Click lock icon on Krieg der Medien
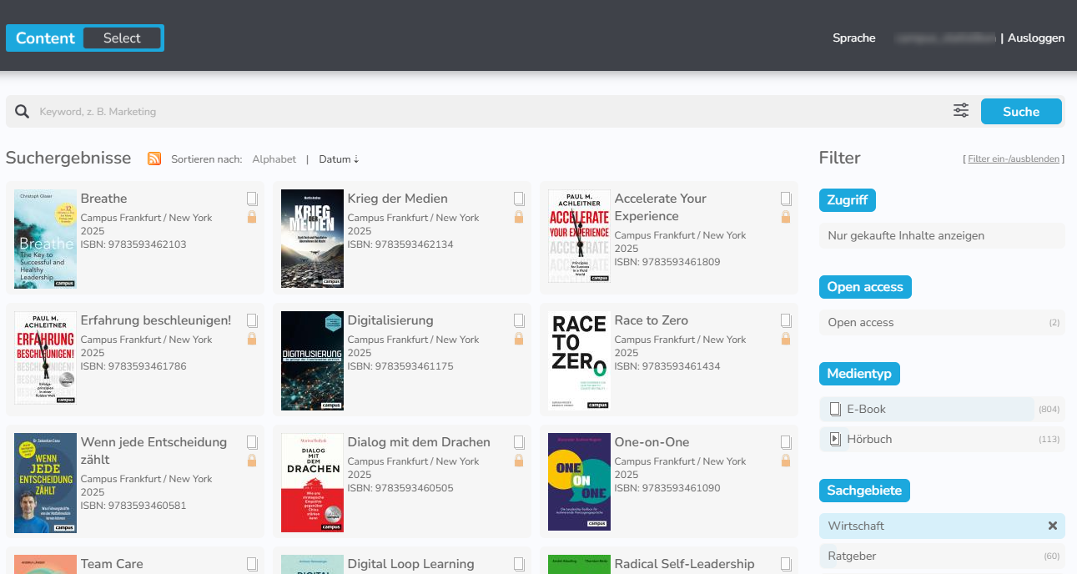 [x=519, y=217]
